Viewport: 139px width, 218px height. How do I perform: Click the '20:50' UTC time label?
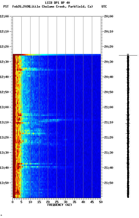[x=109, y=92]
